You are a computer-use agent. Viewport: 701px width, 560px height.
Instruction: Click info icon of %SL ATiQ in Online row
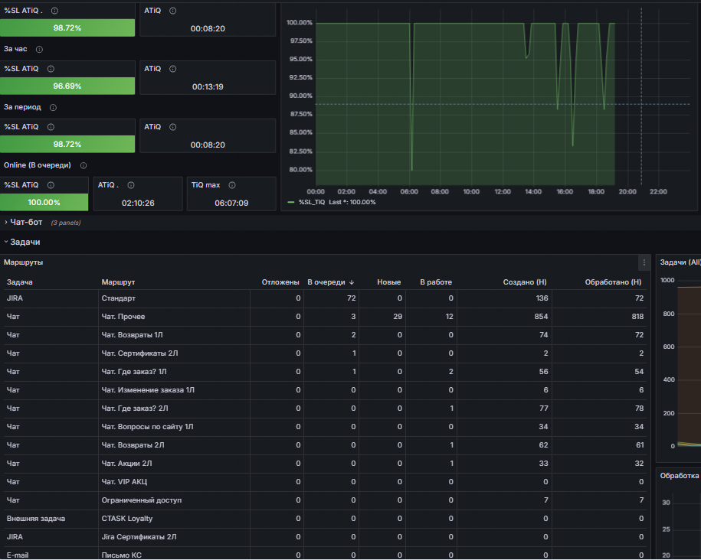point(51,185)
